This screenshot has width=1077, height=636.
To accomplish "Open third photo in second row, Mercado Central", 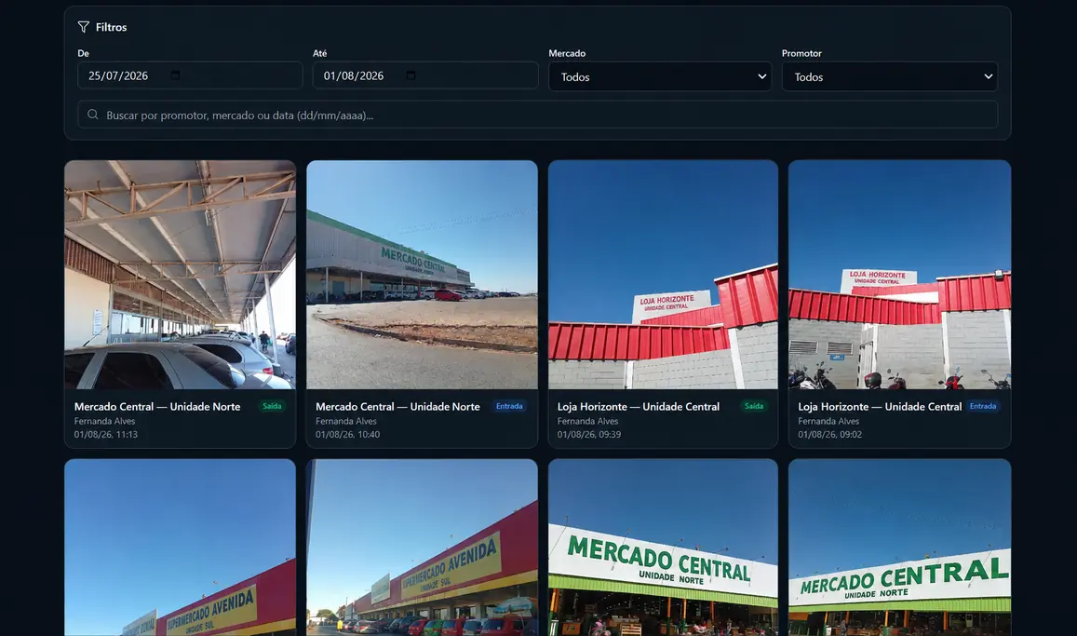I will coord(663,548).
